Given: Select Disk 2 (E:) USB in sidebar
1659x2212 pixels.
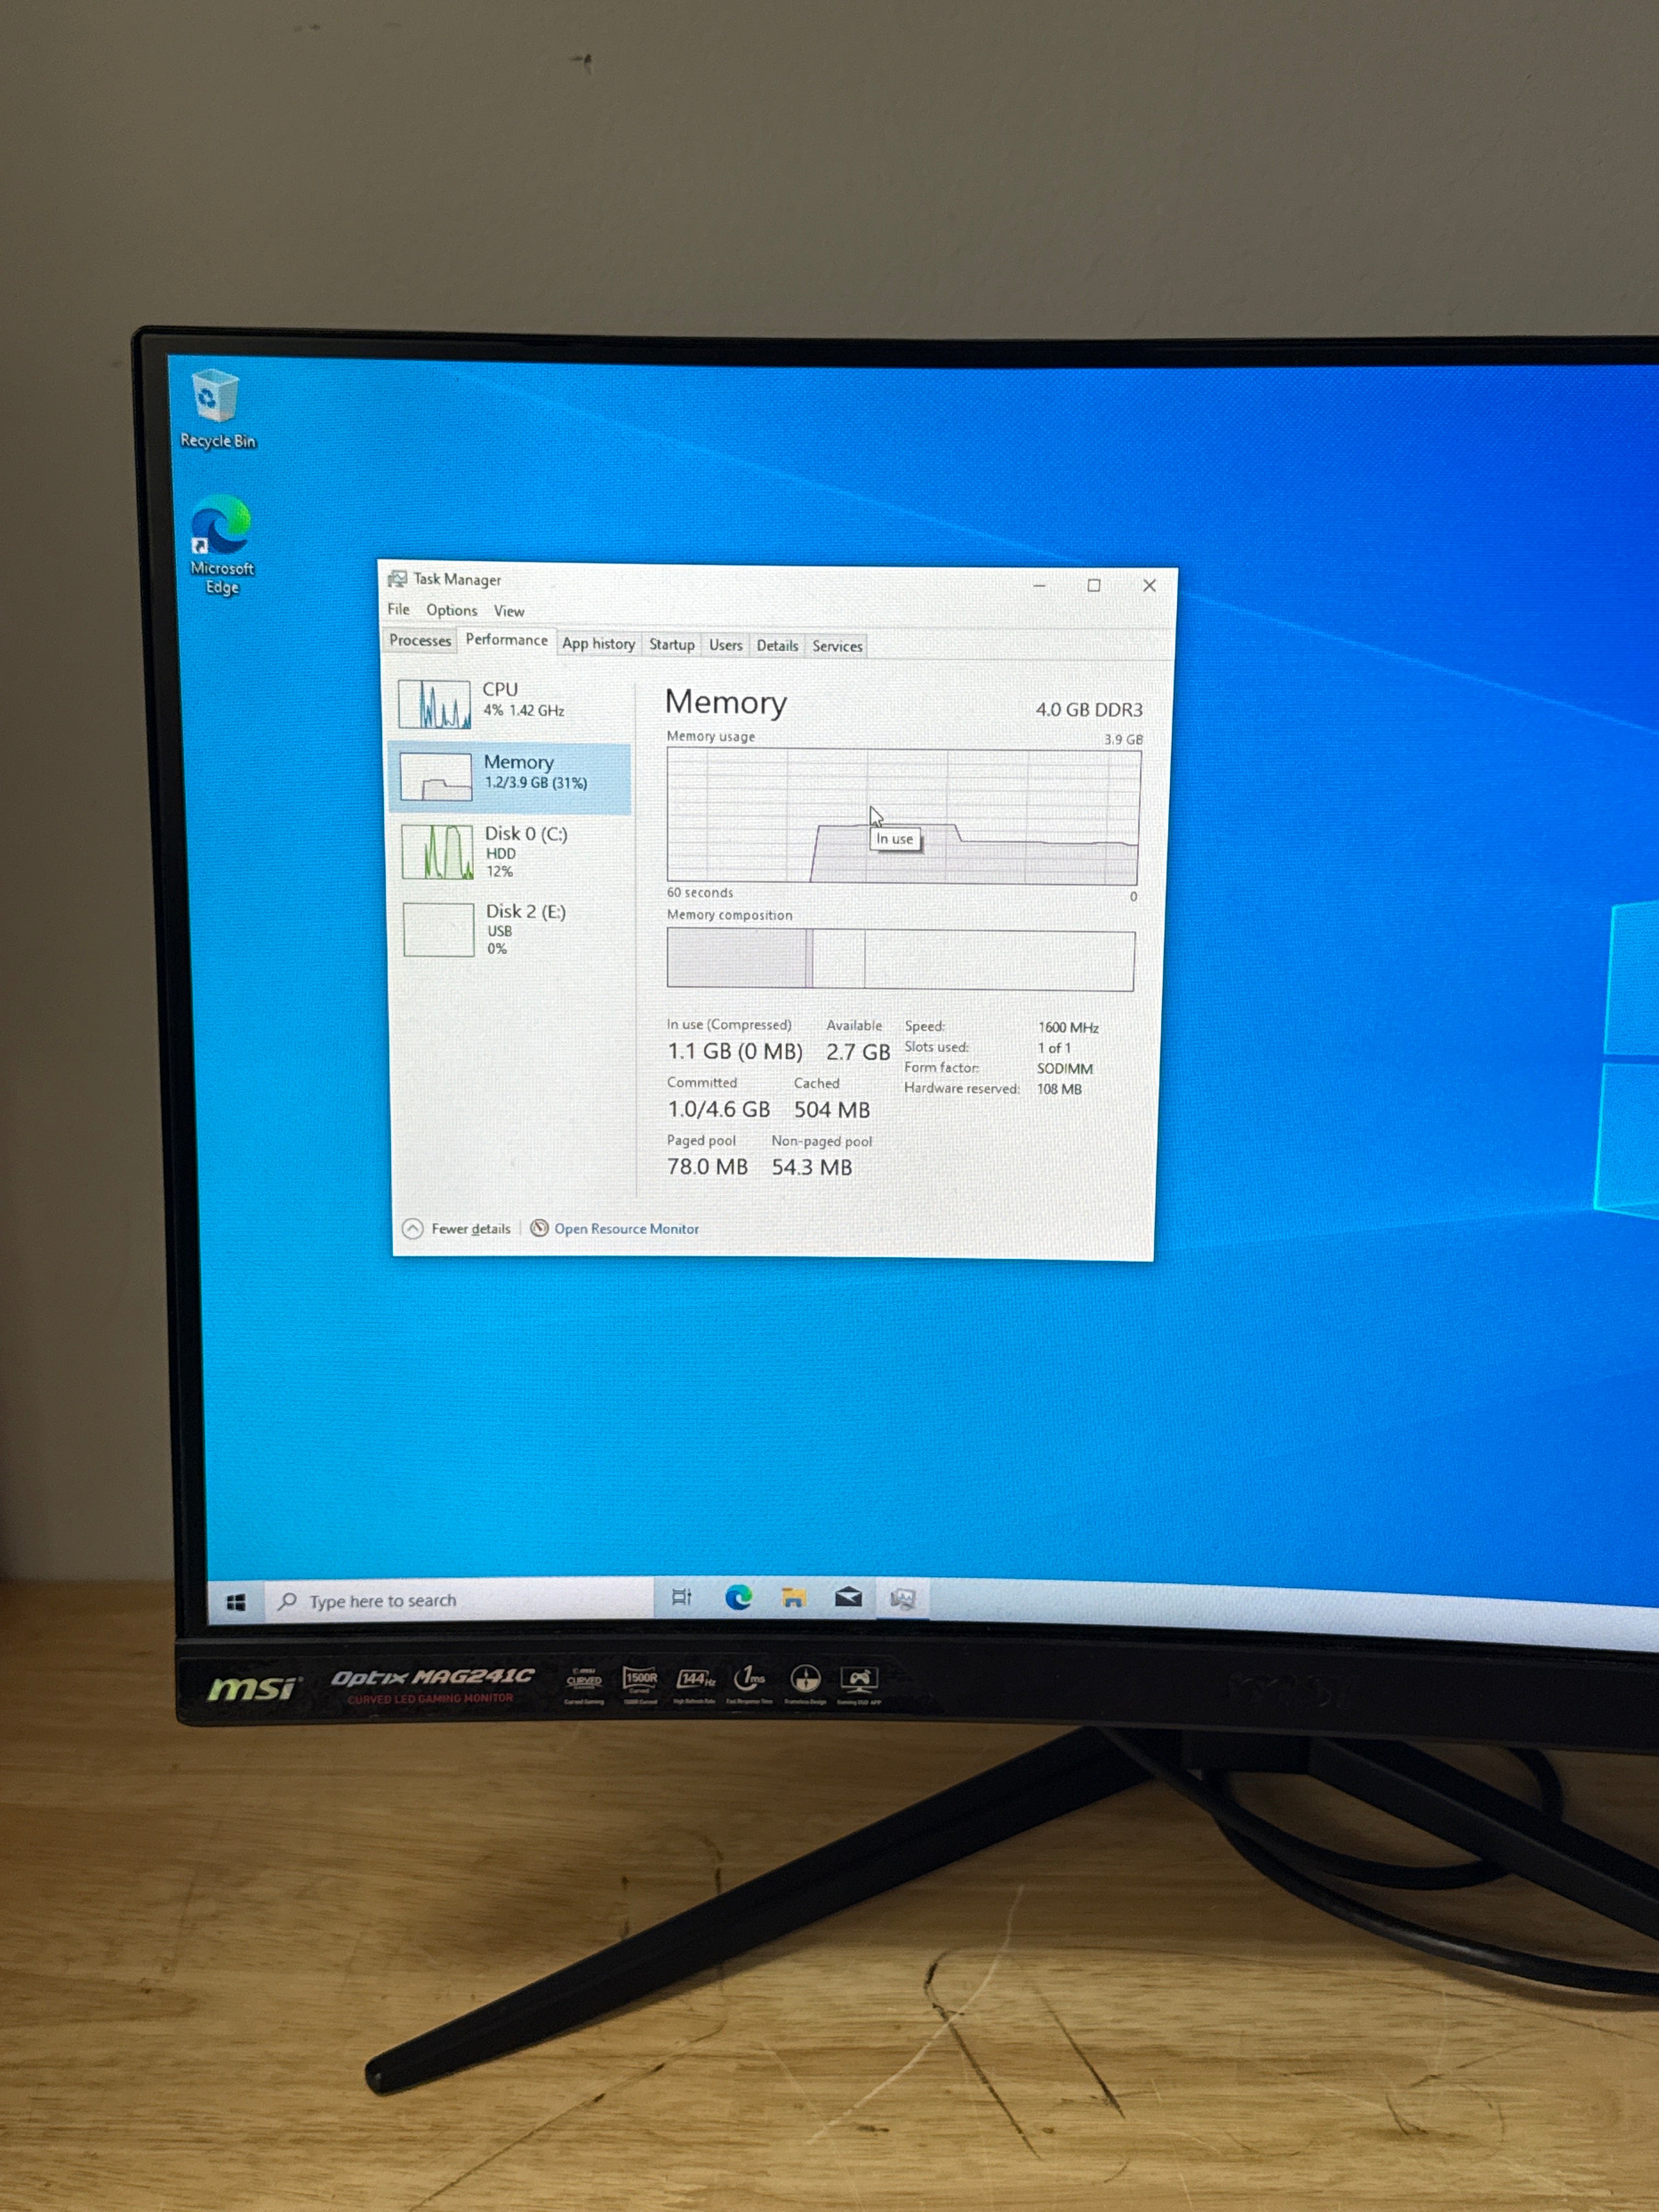Looking at the screenshot, I should click(510, 929).
